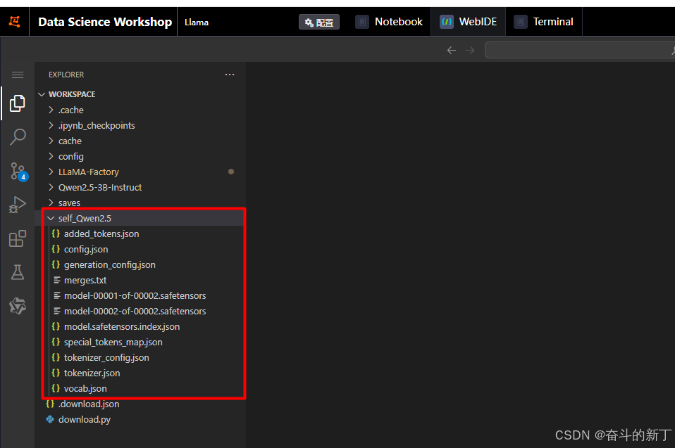
Task: Click the navigate back arrow
Action: click(x=451, y=50)
